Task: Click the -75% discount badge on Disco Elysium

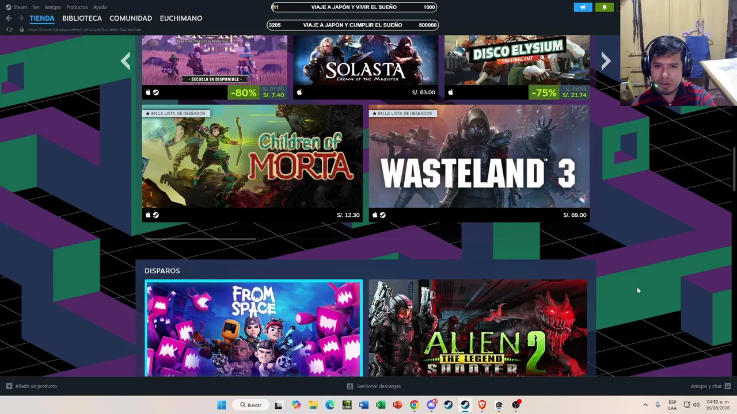Action: click(544, 93)
